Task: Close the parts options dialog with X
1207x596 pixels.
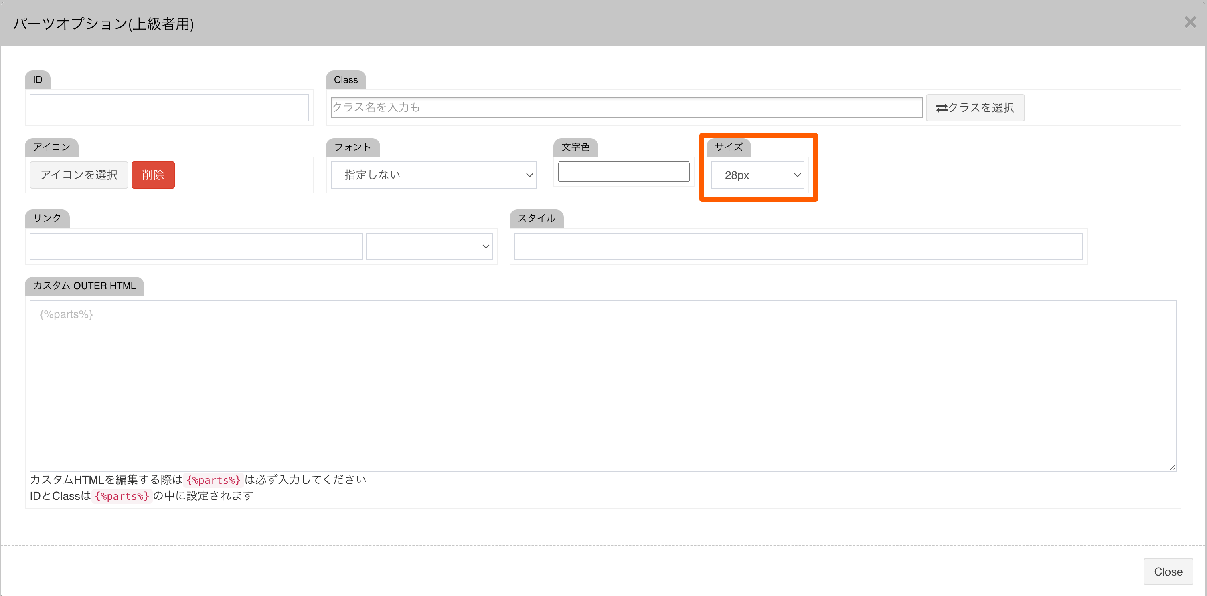Action: pyautogui.click(x=1190, y=22)
